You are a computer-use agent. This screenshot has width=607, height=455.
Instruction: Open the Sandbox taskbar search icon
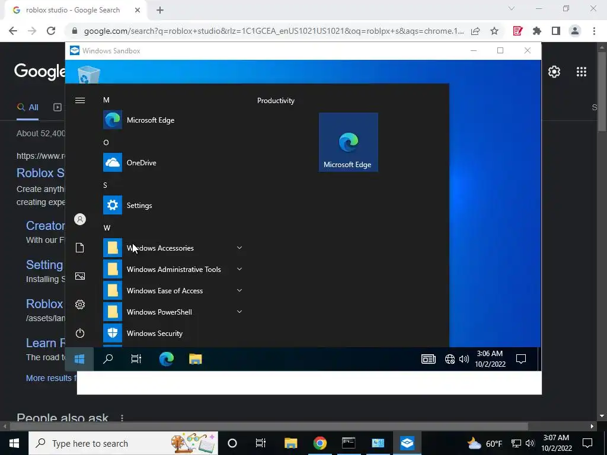(108, 359)
